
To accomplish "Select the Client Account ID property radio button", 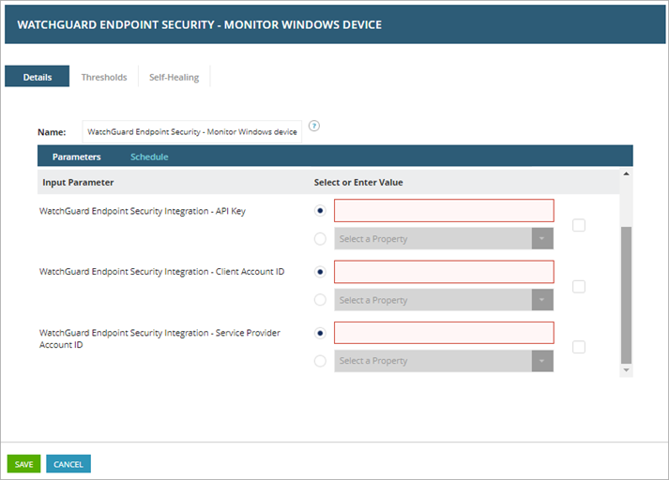I will point(320,300).
